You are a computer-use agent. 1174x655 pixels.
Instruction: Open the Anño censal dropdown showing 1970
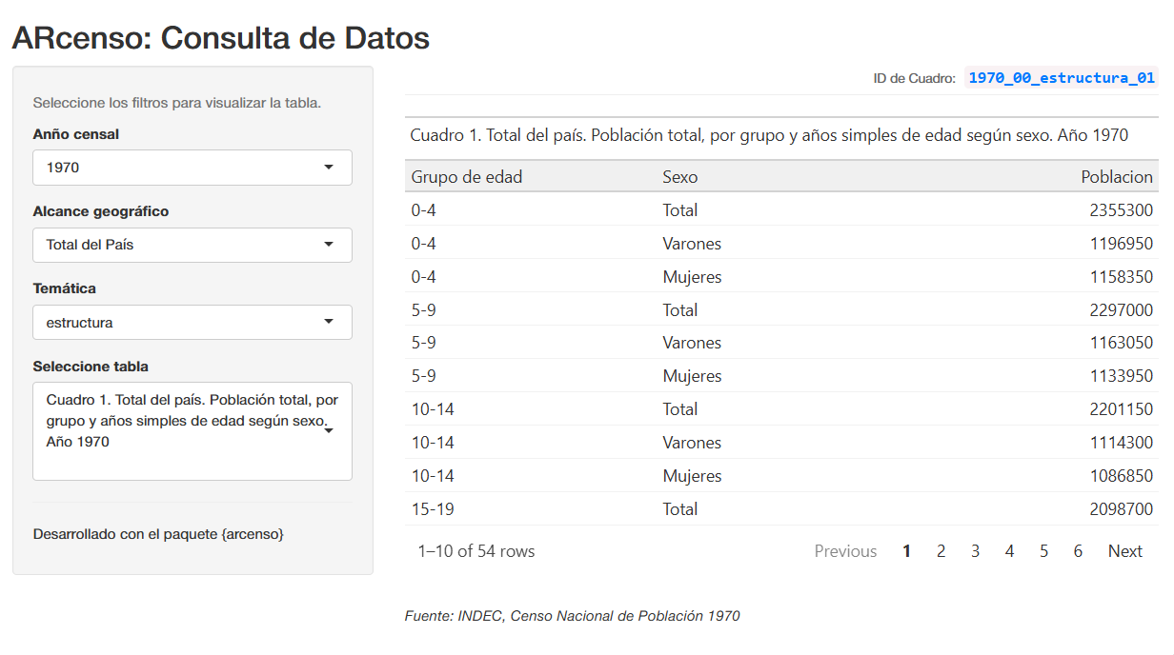click(x=191, y=168)
